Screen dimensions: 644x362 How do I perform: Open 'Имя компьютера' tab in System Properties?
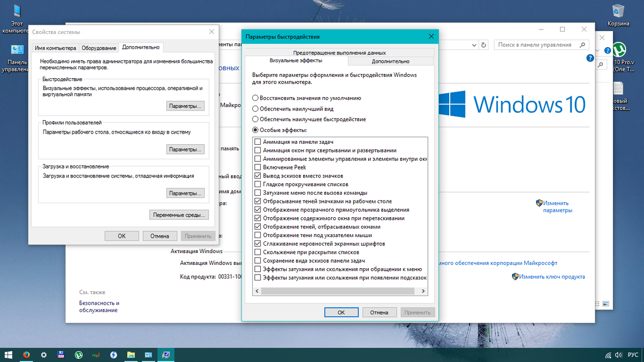click(x=55, y=48)
